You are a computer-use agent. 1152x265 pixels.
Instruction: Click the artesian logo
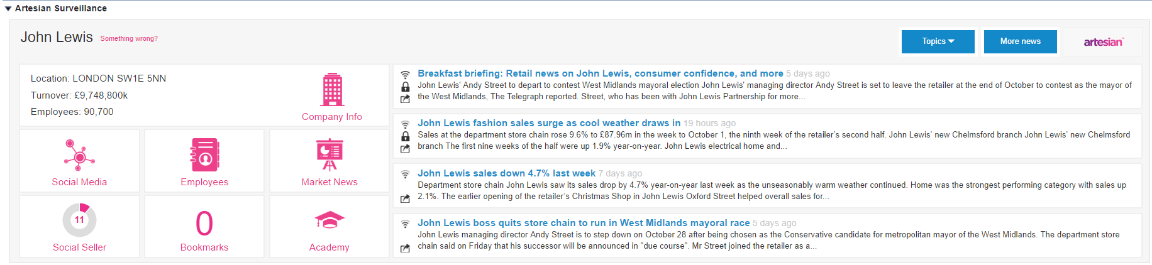click(1103, 42)
